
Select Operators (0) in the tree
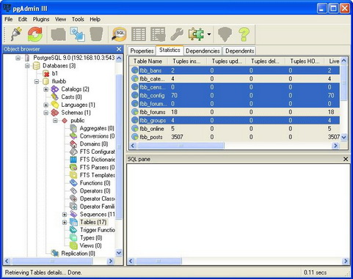pos(95,190)
